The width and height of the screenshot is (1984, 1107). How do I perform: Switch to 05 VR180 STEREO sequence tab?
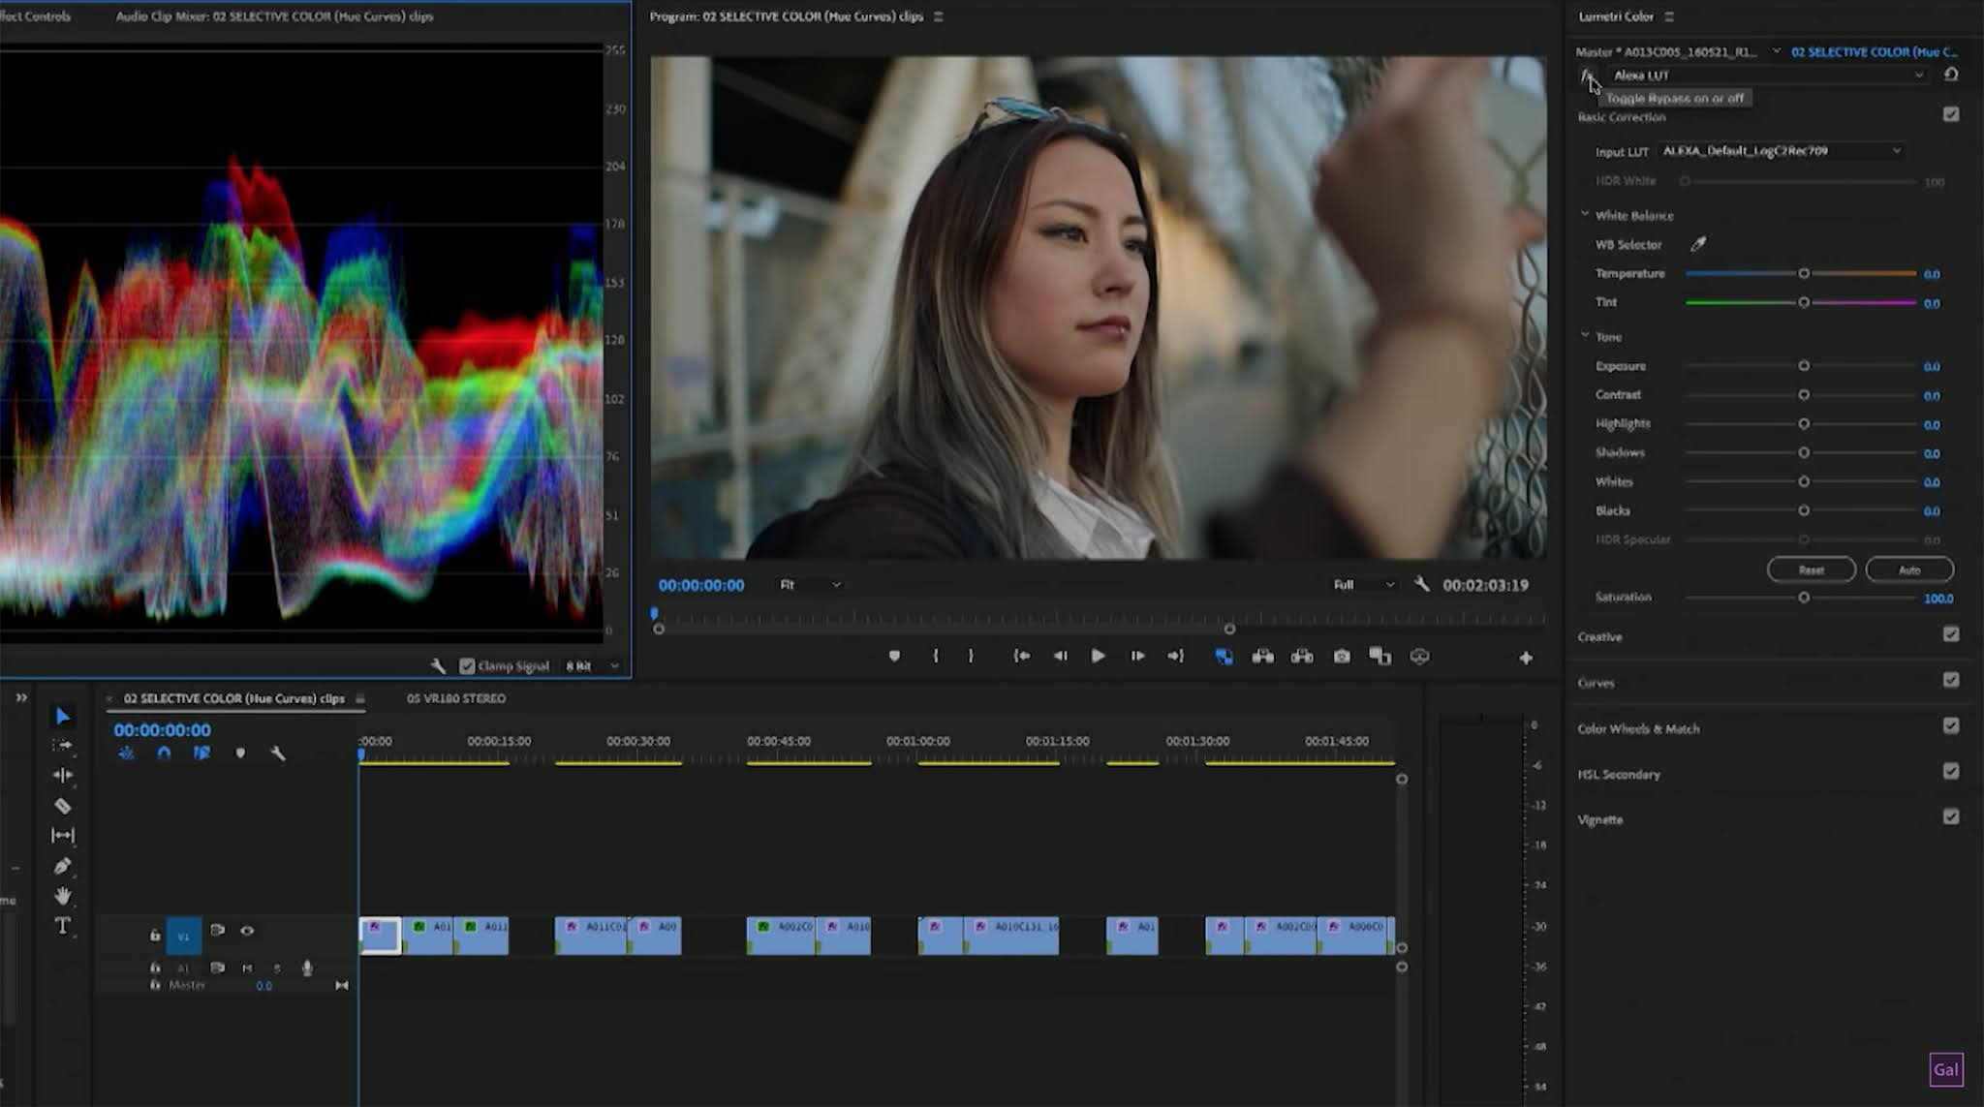click(x=456, y=698)
